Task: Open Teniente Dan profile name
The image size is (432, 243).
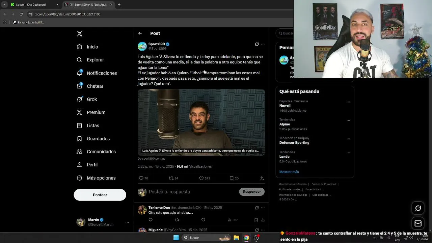Action: click(159, 208)
